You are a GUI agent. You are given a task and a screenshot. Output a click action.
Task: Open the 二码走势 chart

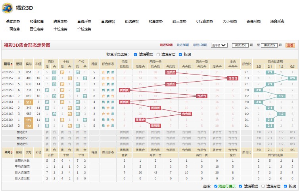click(13, 29)
